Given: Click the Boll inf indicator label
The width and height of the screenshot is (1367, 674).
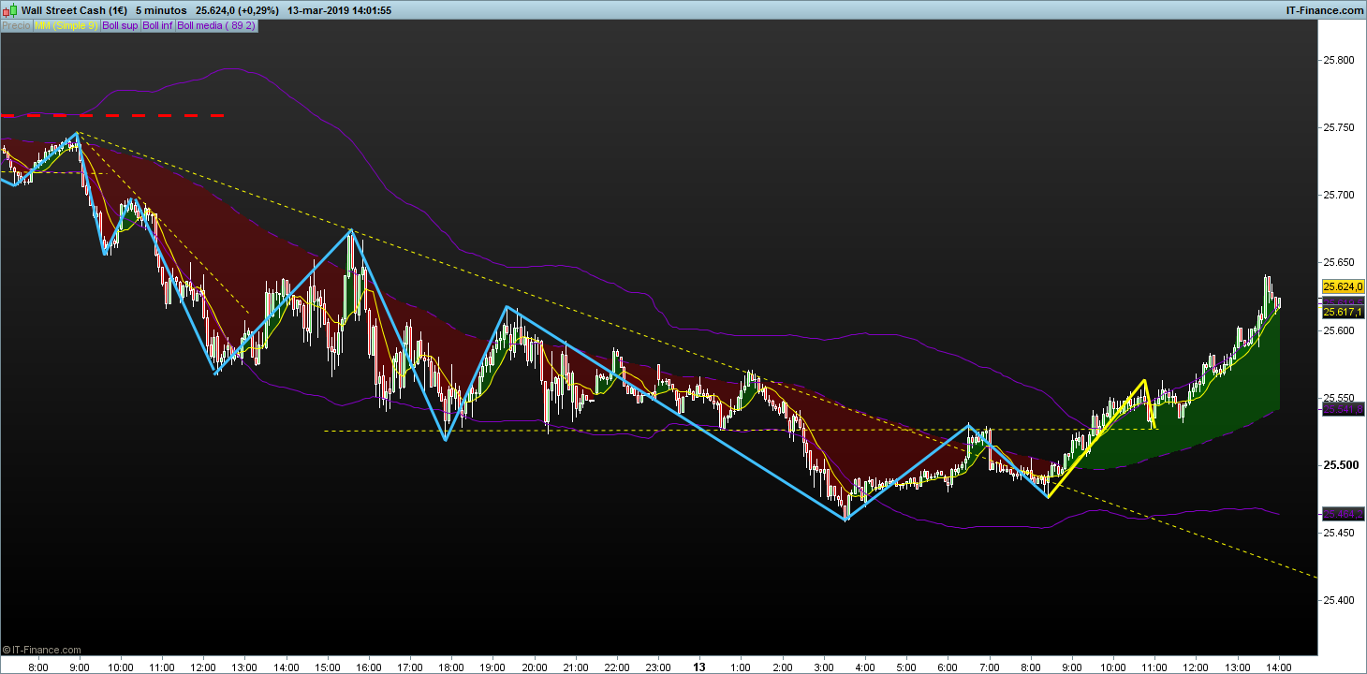Looking at the screenshot, I should coord(157,25).
